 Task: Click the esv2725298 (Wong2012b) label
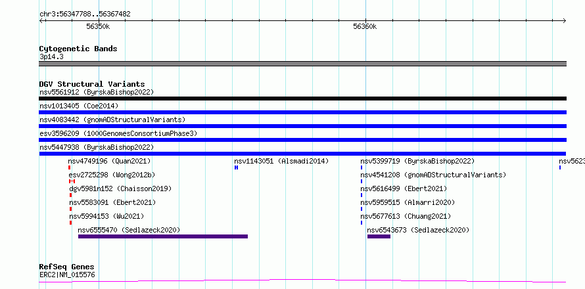pyautogui.click(x=112, y=175)
